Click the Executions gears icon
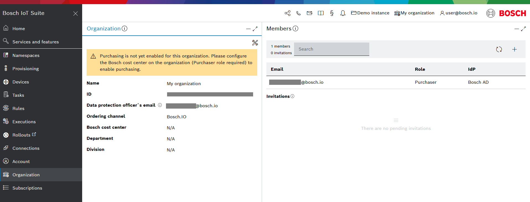The image size is (530, 202). [x=6, y=121]
